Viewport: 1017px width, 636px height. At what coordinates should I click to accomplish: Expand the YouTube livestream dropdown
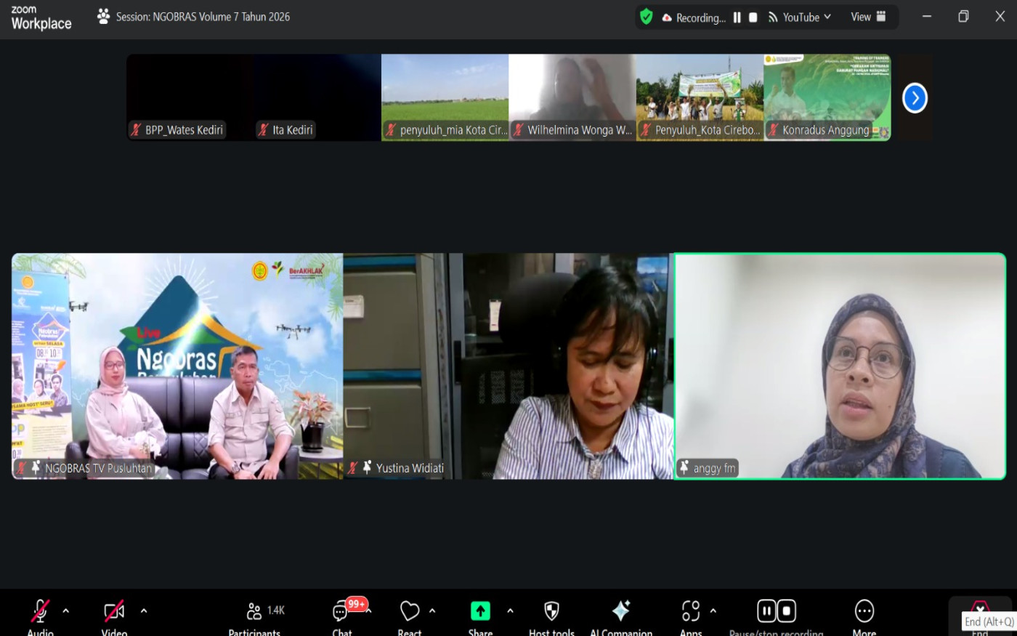pyautogui.click(x=827, y=17)
